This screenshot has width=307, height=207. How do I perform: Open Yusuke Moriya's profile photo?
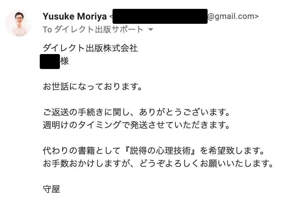pos(18,23)
